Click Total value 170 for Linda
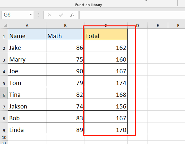185x144 pixels. [106, 128]
